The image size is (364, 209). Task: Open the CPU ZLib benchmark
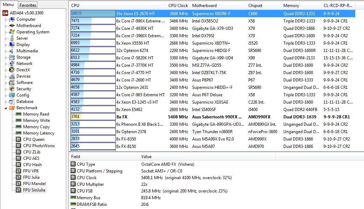(32, 152)
